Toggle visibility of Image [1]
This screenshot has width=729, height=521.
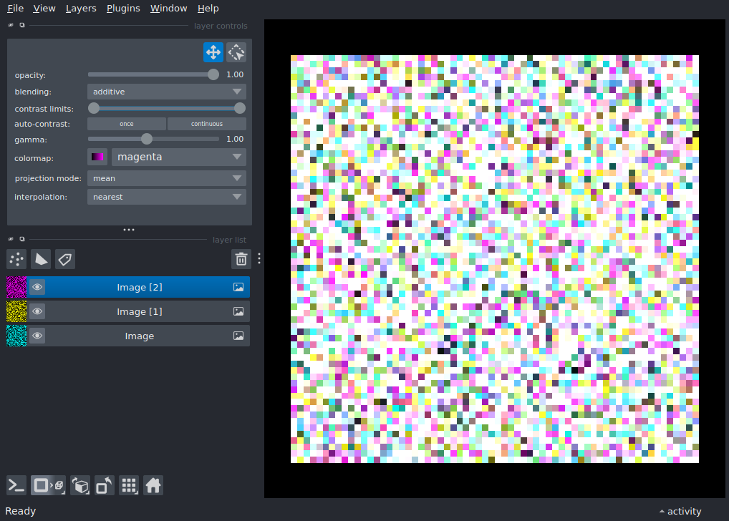coord(37,311)
